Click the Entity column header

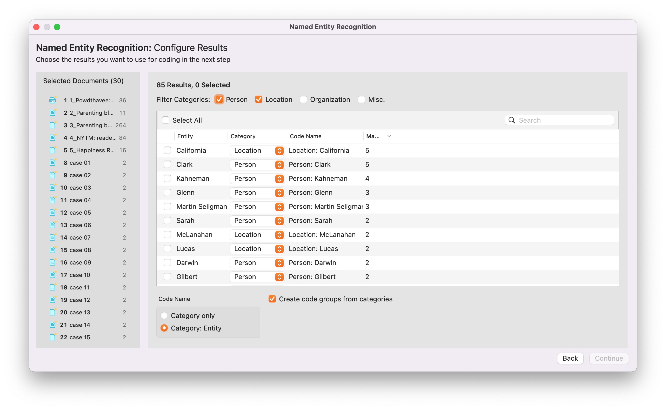[x=185, y=136]
